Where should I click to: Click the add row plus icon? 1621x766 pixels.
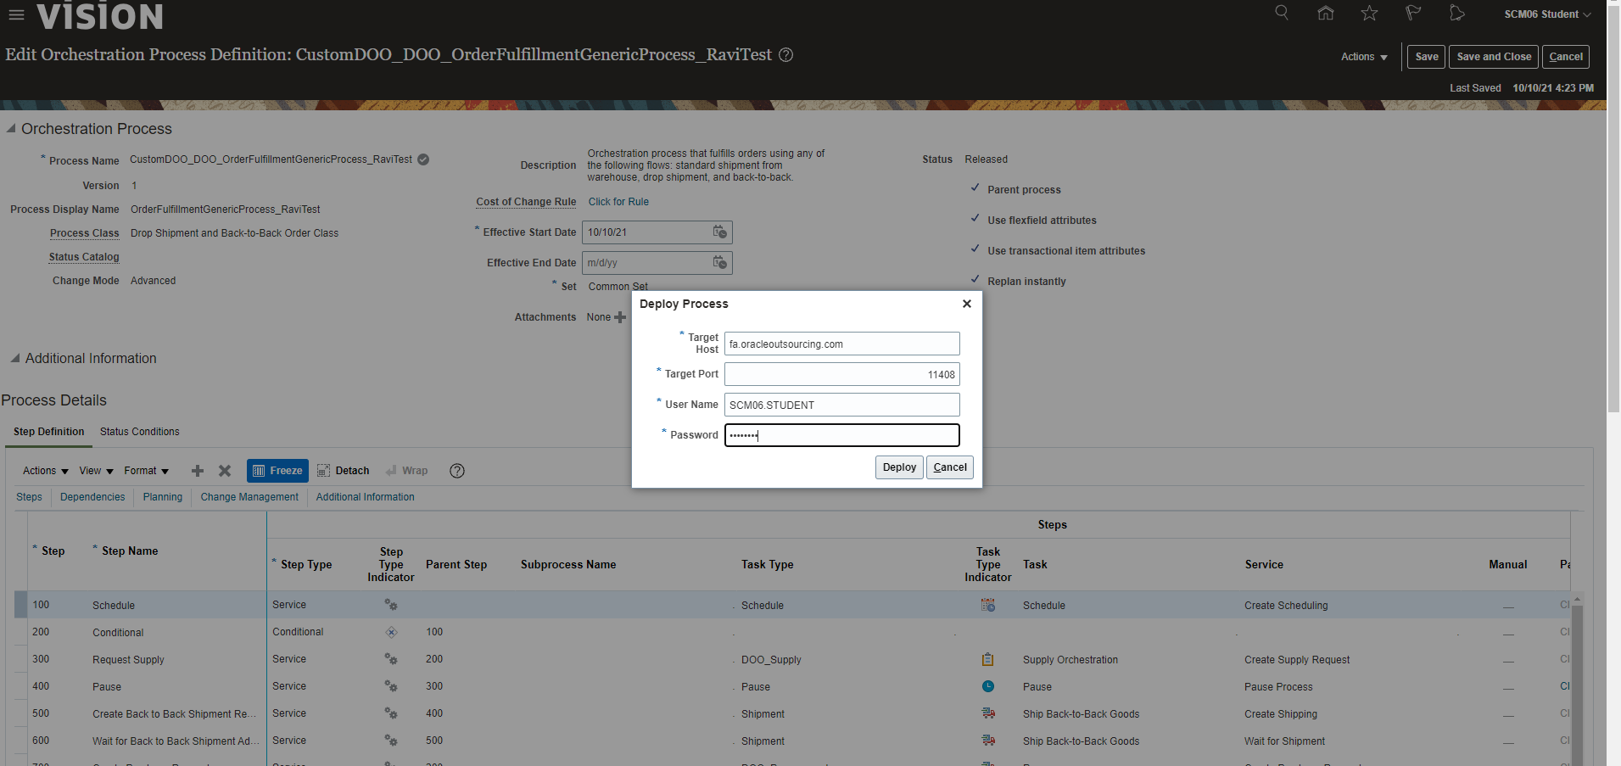pos(198,471)
